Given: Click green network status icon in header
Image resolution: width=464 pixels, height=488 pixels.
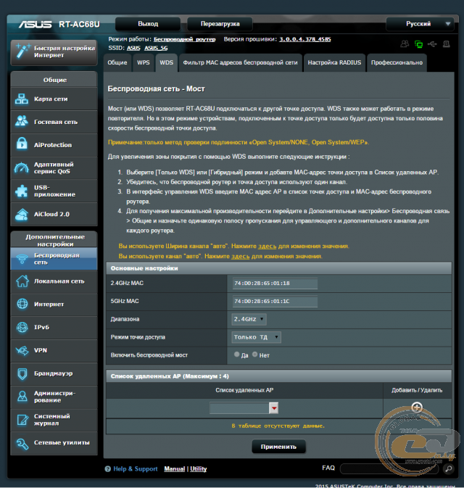Looking at the screenshot, I should pyautogui.click(x=418, y=44).
